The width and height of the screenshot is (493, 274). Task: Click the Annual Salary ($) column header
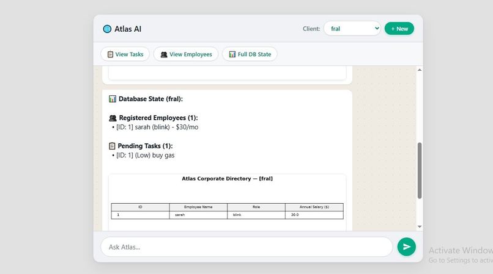coord(314,207)
